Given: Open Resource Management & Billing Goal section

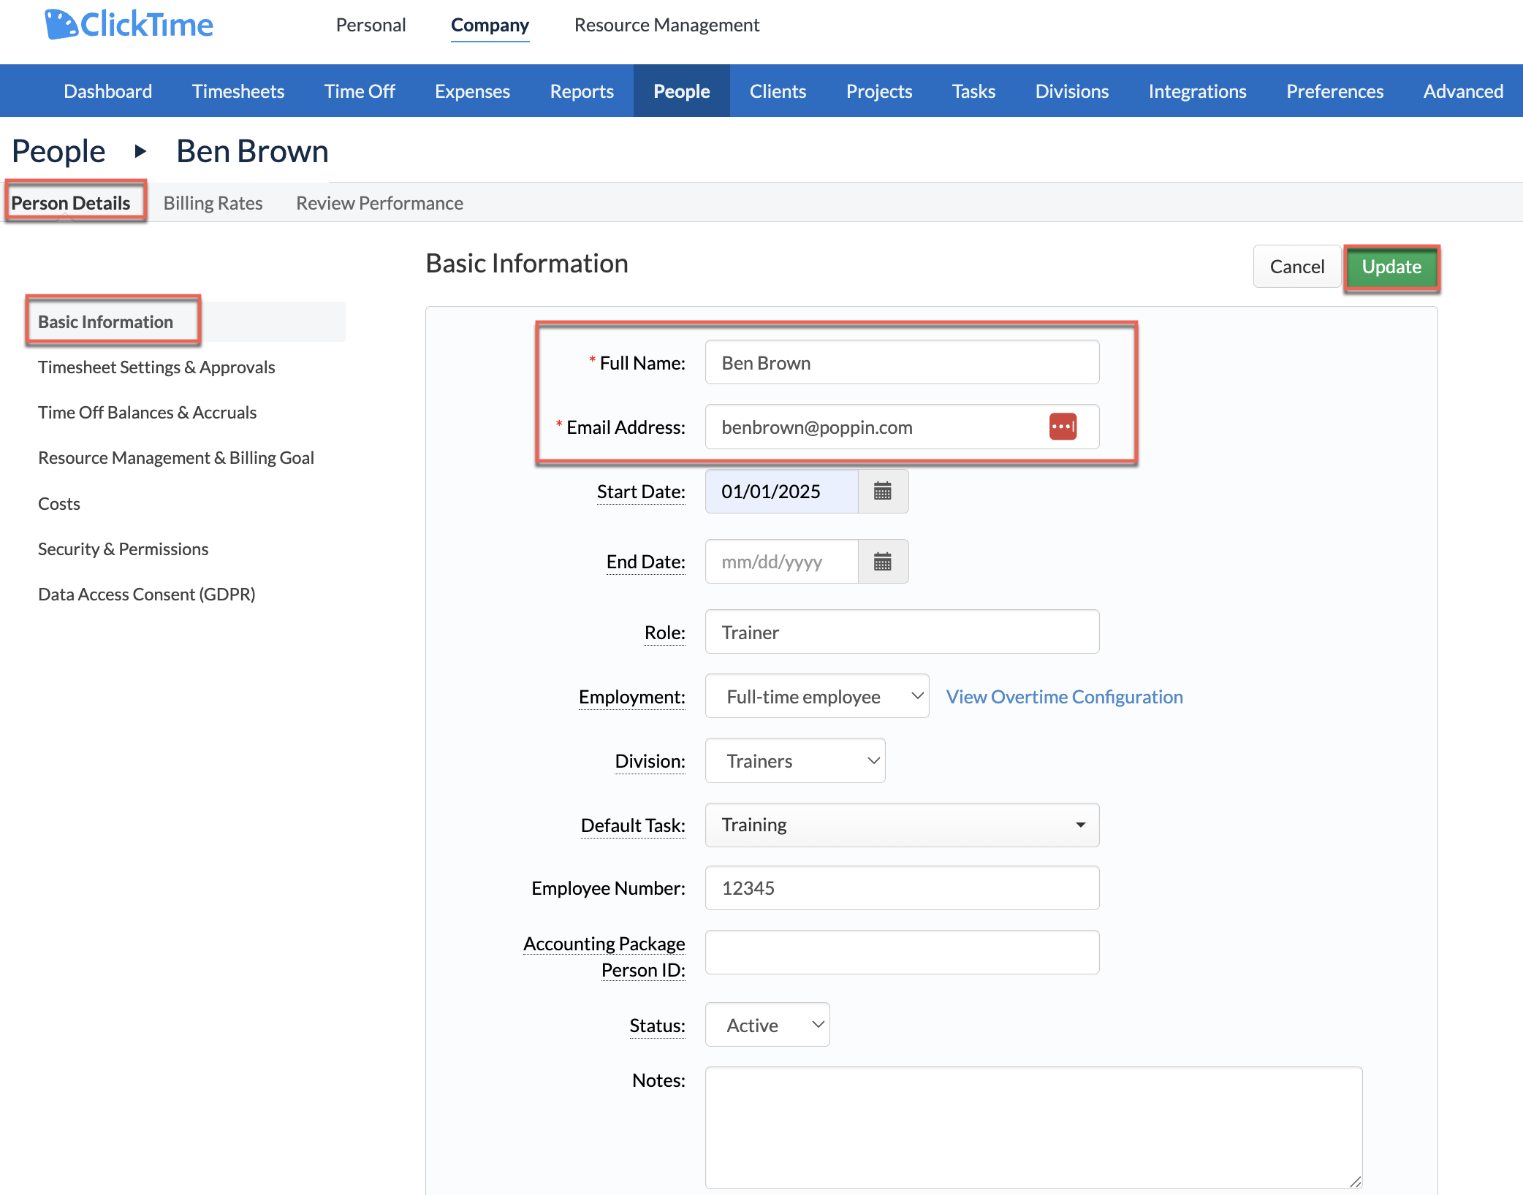Looking at the screenshot, I should (175, 458).
